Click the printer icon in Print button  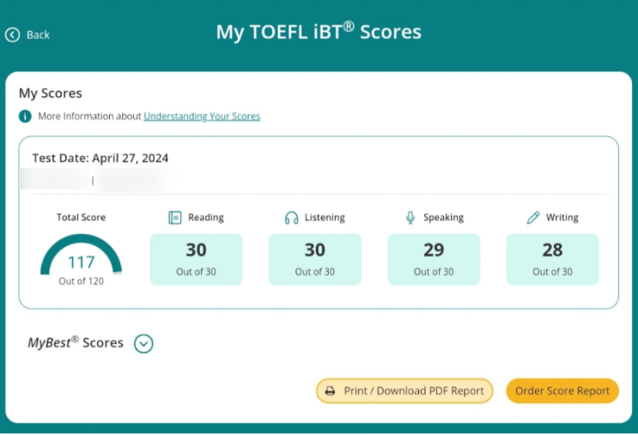pos(331,390)
